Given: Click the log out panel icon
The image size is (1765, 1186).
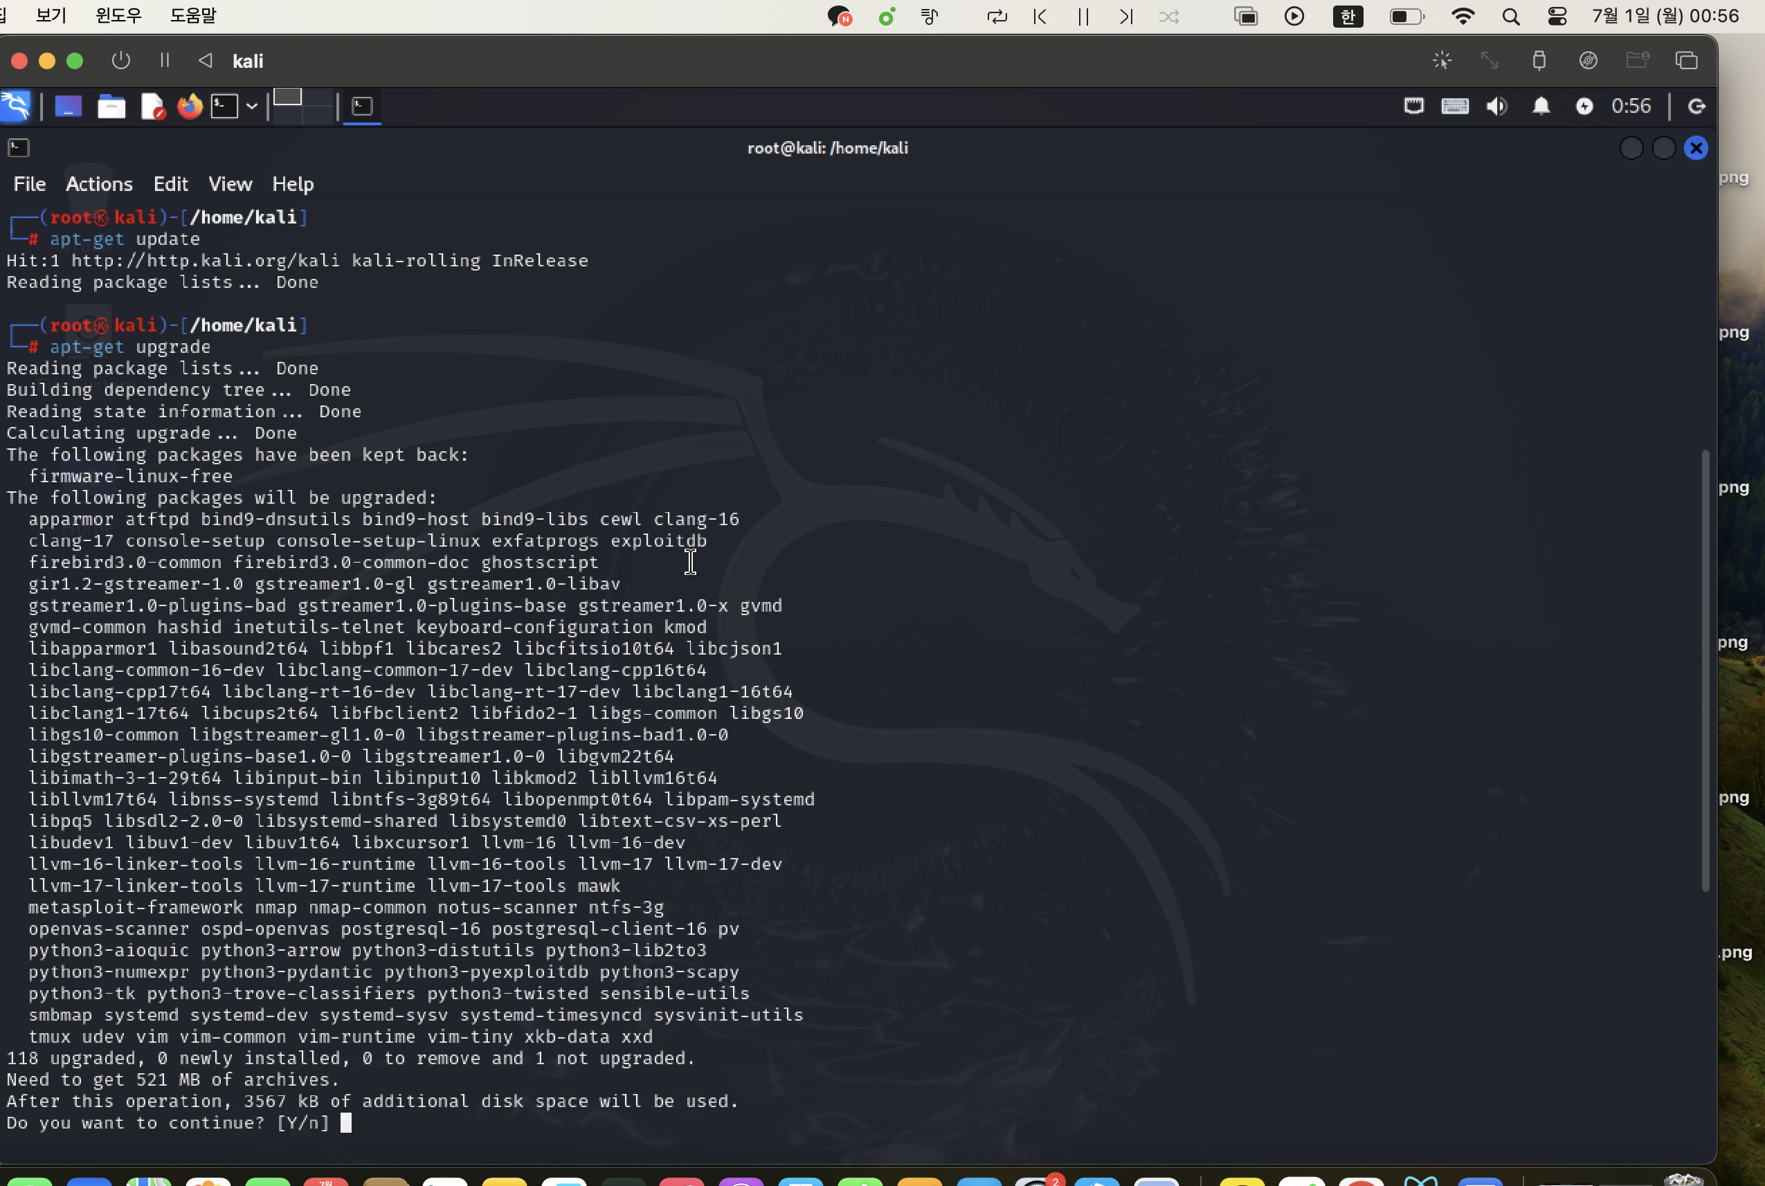Looking at the screenshot, I should click(x=1697, y=106).
